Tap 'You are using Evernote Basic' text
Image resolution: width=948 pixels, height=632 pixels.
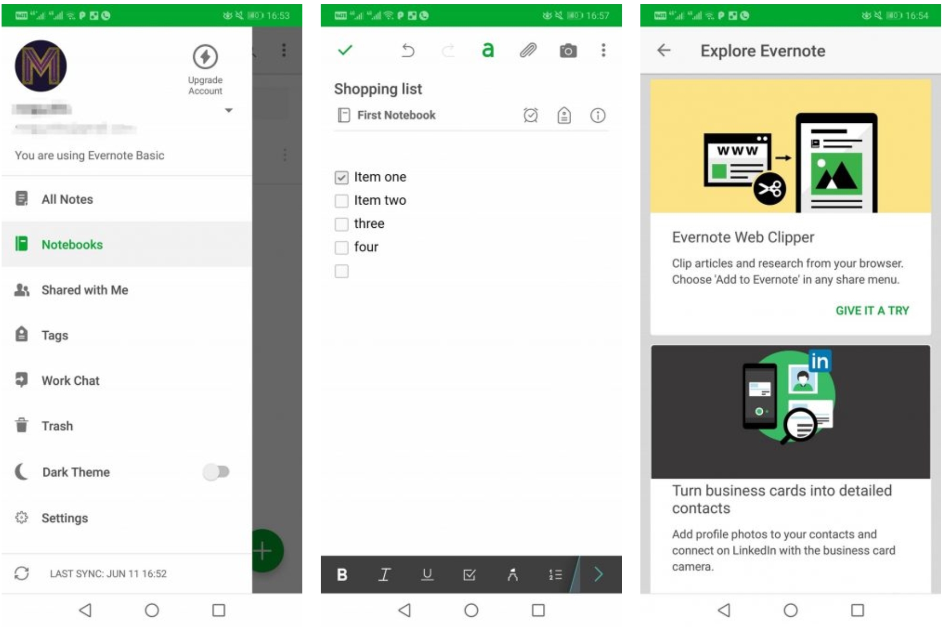(x=90, y=155)
